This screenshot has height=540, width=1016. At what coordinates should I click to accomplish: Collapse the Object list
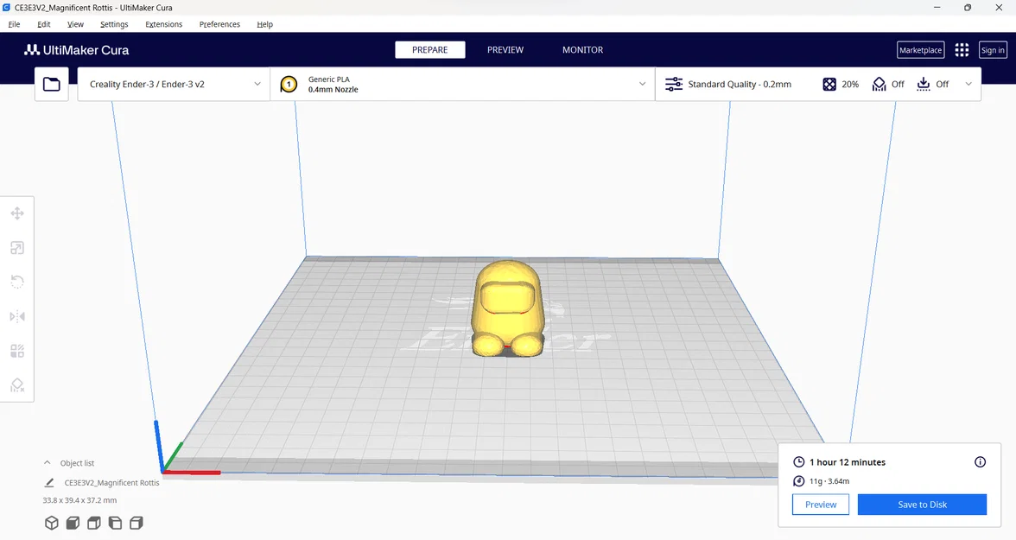point(47,463)
